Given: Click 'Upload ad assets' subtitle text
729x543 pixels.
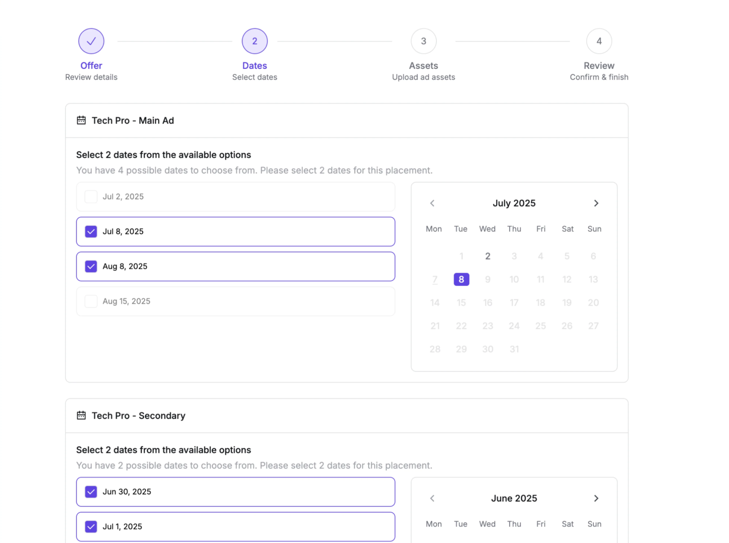Looking at the screenshot, I should (423, 77).
